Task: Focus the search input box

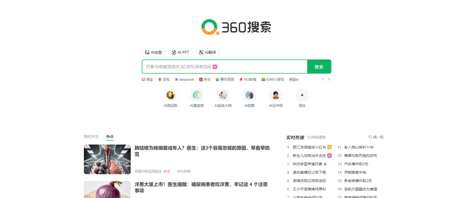Action: 224,67
